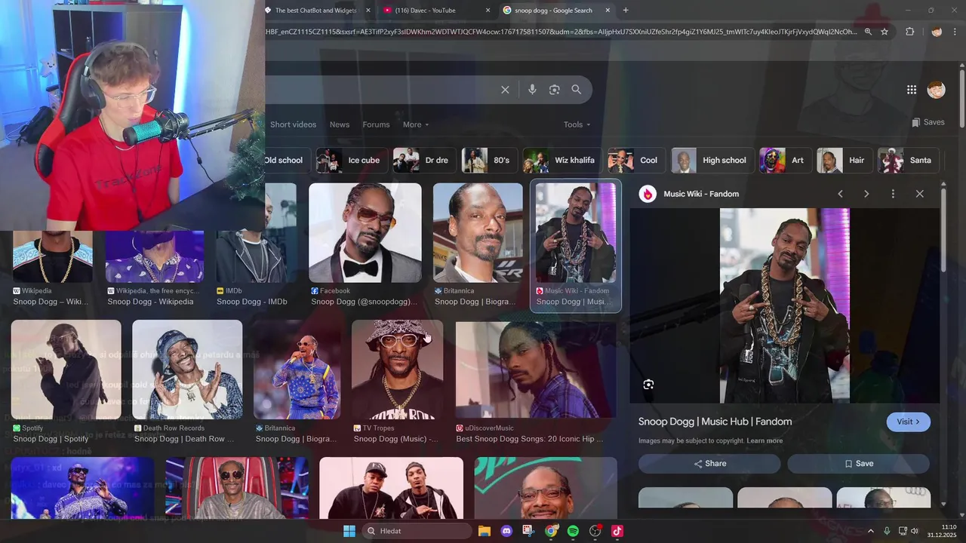Open Saves collection link
The height and width of the screenshot is (543, 966).
[x=928, y=122]
